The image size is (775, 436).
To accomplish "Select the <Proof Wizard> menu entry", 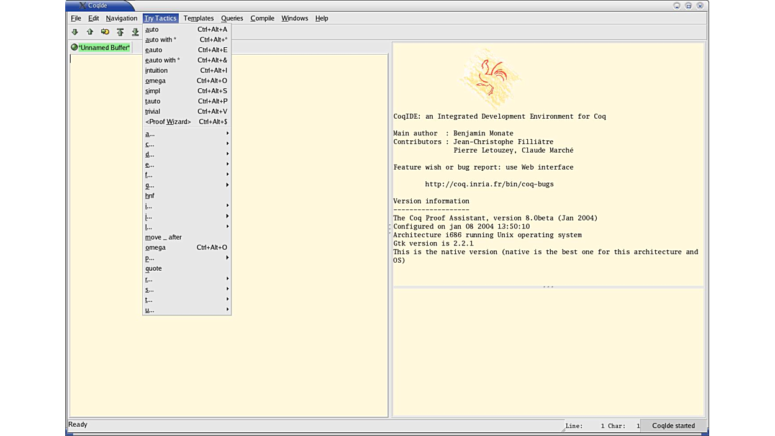I will [x=168, y=122].
